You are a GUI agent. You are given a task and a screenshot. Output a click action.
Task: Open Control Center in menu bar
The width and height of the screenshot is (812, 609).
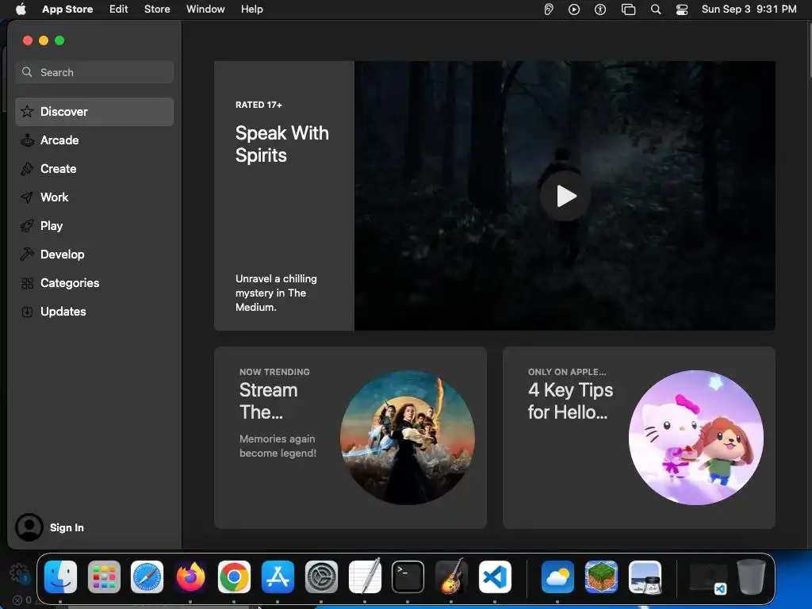click(682, 10)
